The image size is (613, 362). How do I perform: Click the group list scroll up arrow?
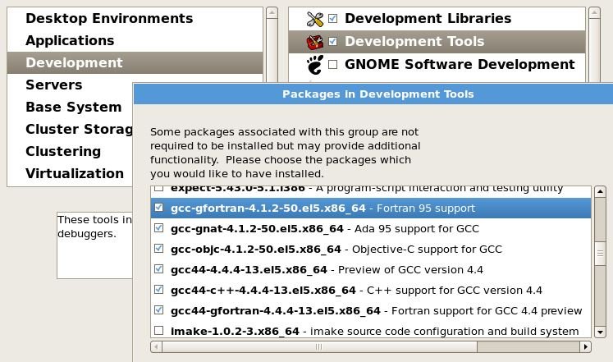click(x=594, y=12)
